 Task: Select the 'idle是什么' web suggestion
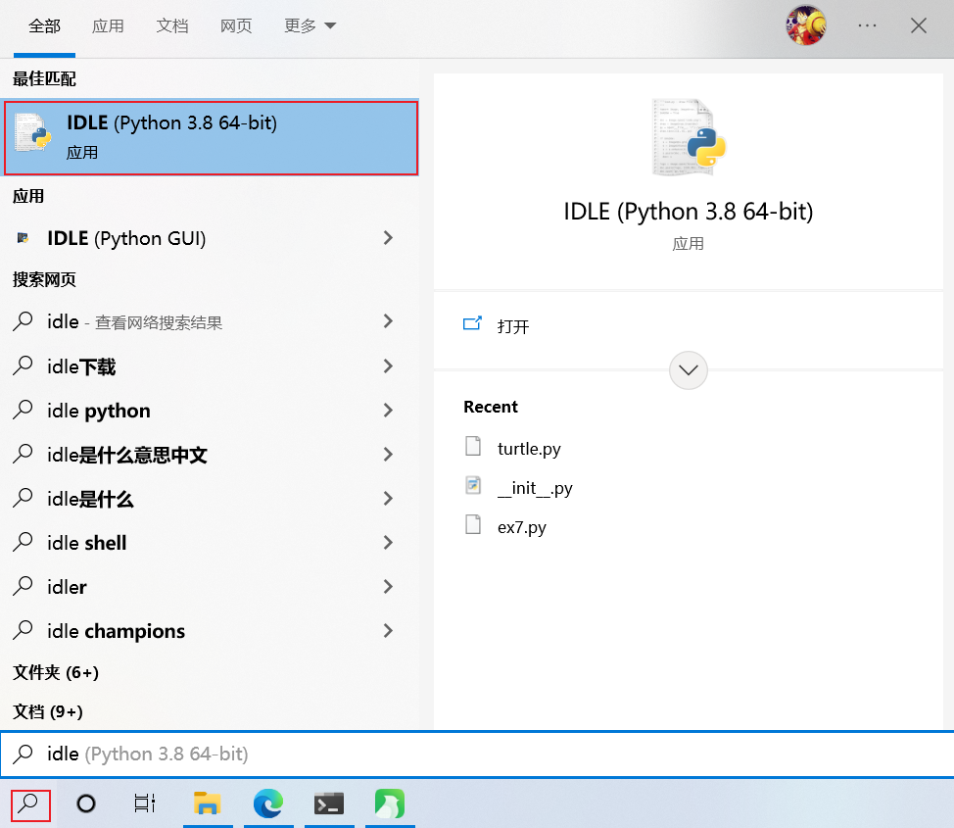tap(91, 499)
